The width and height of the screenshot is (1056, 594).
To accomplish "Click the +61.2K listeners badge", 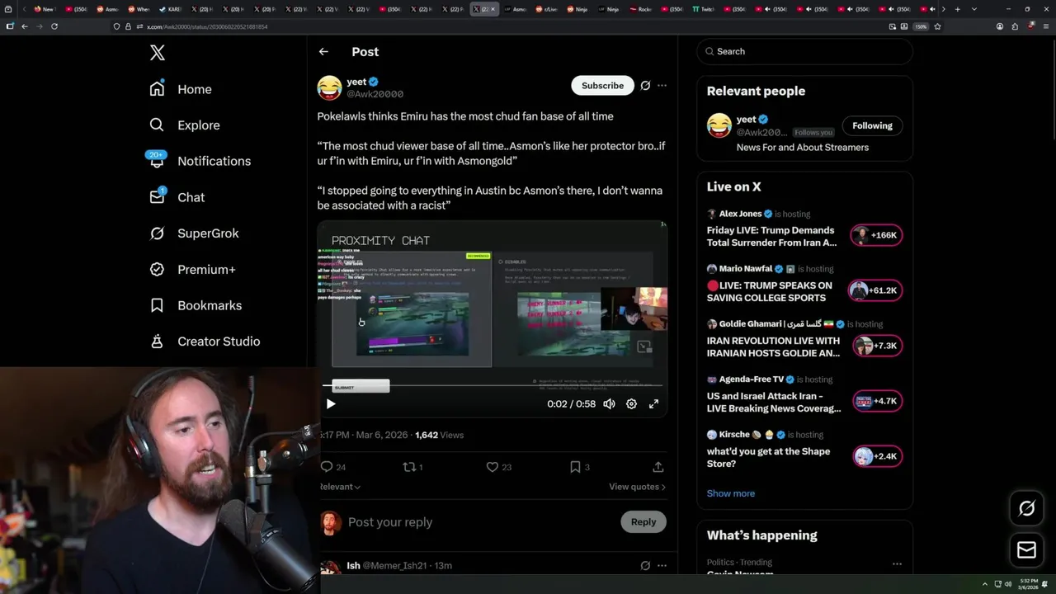I will tap(876, 290).
